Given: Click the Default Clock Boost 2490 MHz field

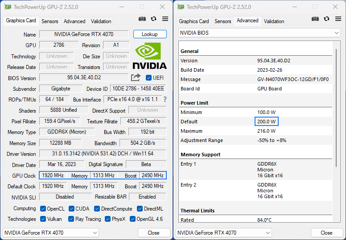Looking at the screenshot, I should 152,186.
